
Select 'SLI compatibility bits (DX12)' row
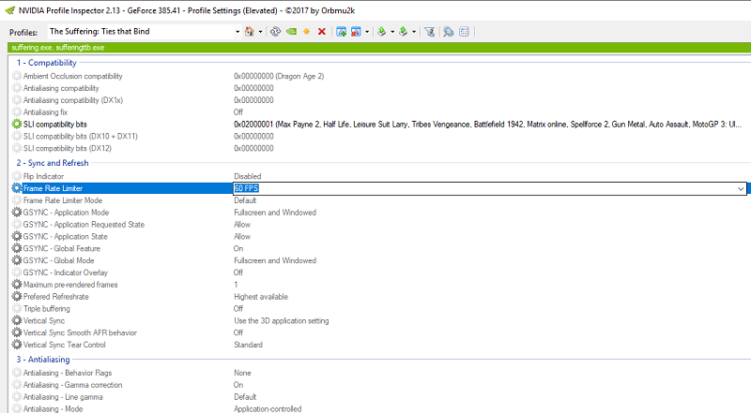click(68, 148)
